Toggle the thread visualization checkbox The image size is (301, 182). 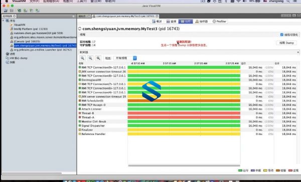click(281, 34)
